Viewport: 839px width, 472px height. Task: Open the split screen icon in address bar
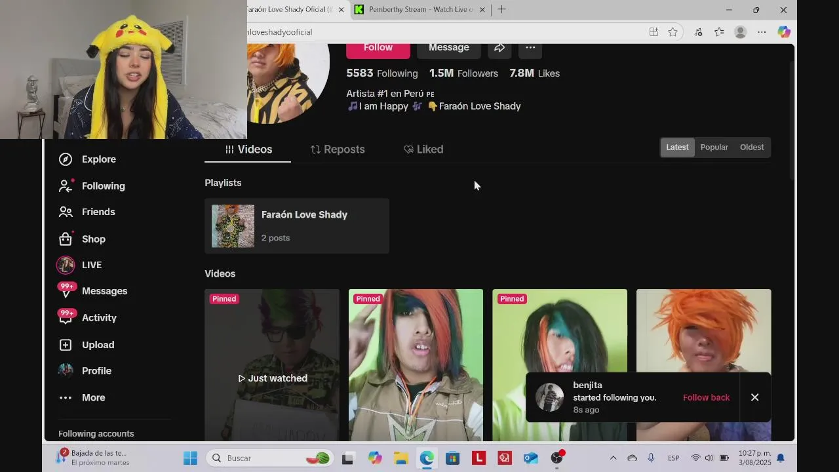coord(654,32)
